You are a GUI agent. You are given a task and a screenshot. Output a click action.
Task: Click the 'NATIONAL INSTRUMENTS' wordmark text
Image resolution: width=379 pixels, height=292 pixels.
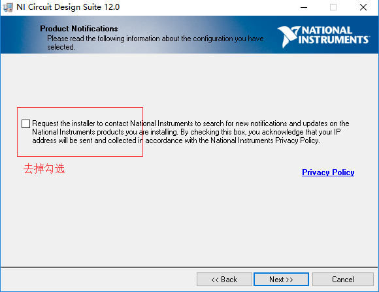click(333, 35)
